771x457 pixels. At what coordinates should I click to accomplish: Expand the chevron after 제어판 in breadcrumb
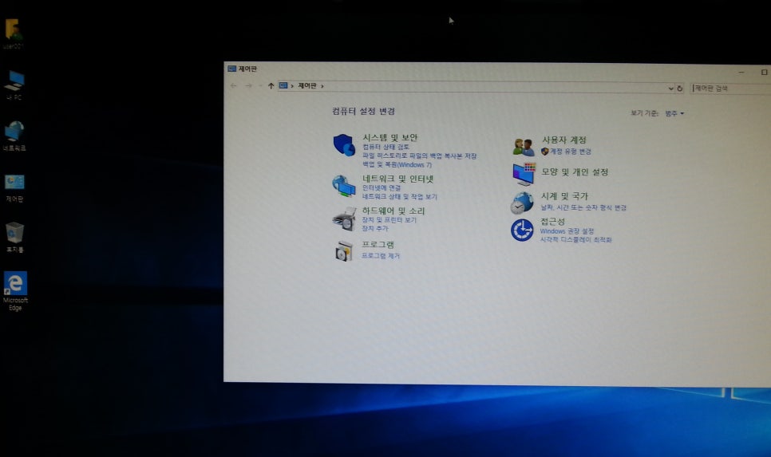pyautogui.click(x=322, y=86)
